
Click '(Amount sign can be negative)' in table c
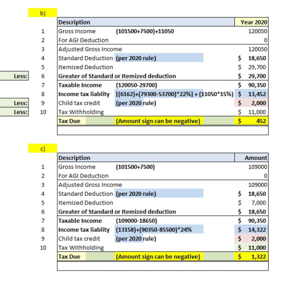click(158, 257)
